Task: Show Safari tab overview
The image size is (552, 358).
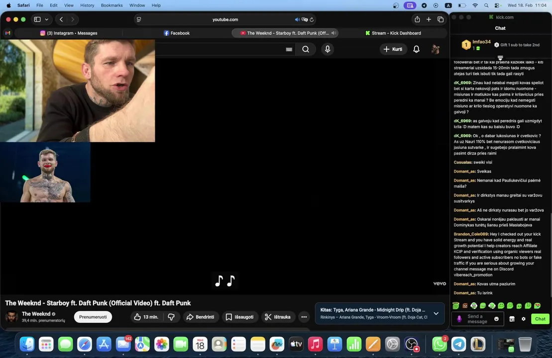Action: click(x=441, y=19)
